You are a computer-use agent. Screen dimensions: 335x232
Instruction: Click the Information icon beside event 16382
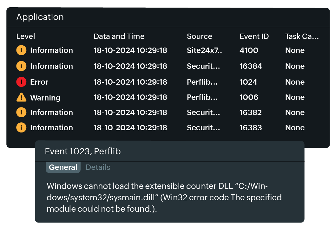pyautogui.click(x=21, y=112)
